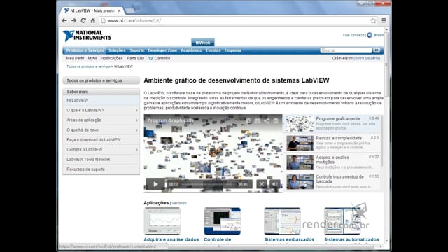Bookmark page with star icon
The image size is (448, 252).
[373, 20]
